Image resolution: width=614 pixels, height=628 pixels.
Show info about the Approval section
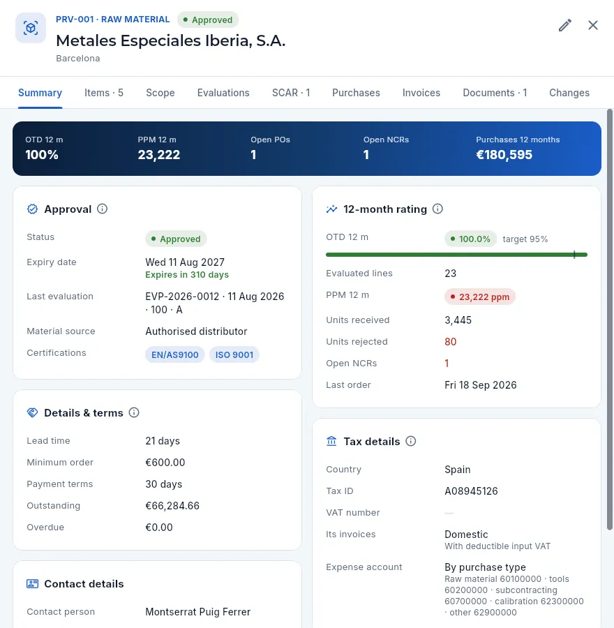[102, 209]
